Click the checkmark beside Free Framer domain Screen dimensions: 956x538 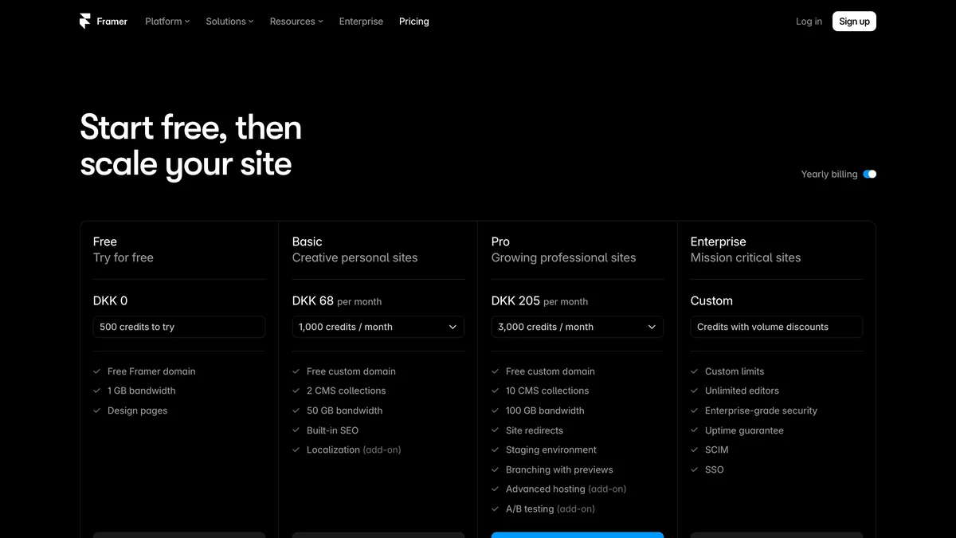[97, 371]
